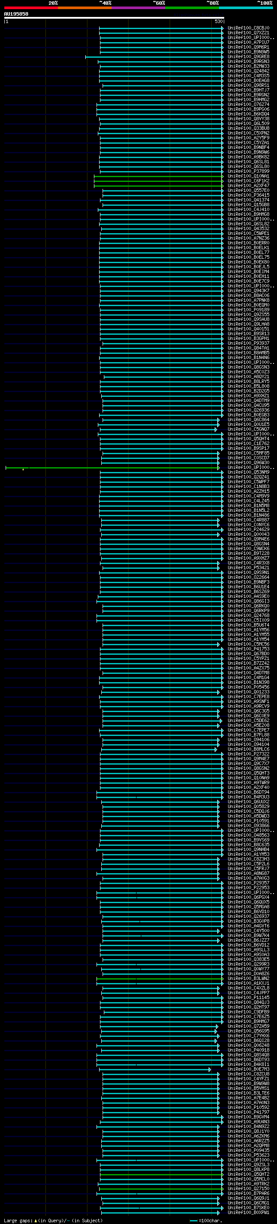The width and height of the screenshot is (277, 1224).
Task: Click the =100char. scale legend
Action: tap(206, 1220)
